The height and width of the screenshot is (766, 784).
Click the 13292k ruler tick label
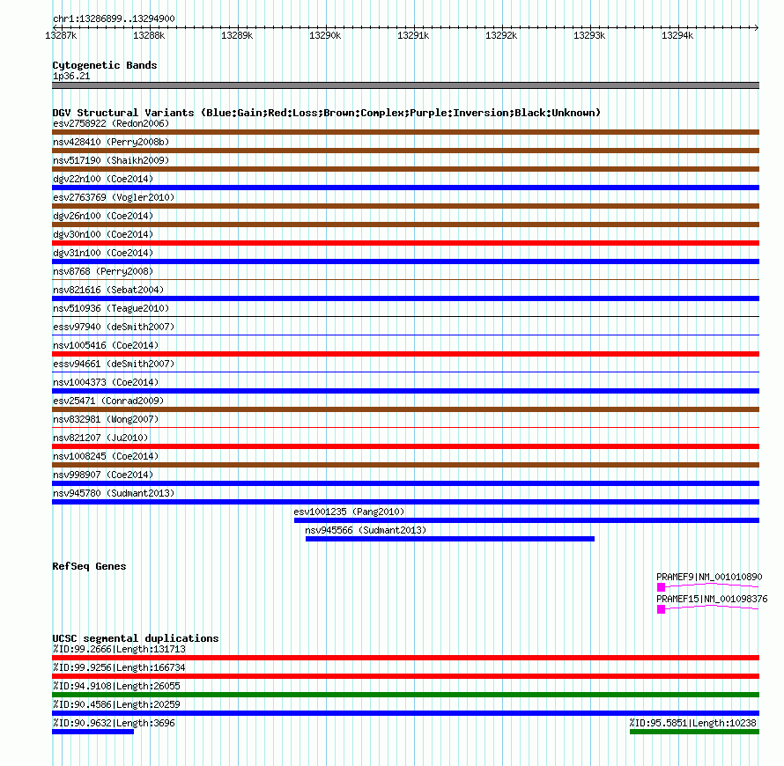click(x=501, y=35)
